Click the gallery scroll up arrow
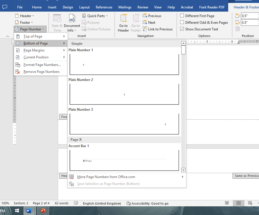This screenshot has width=259, height=215. pyautogui.click(x=183, y=43)
